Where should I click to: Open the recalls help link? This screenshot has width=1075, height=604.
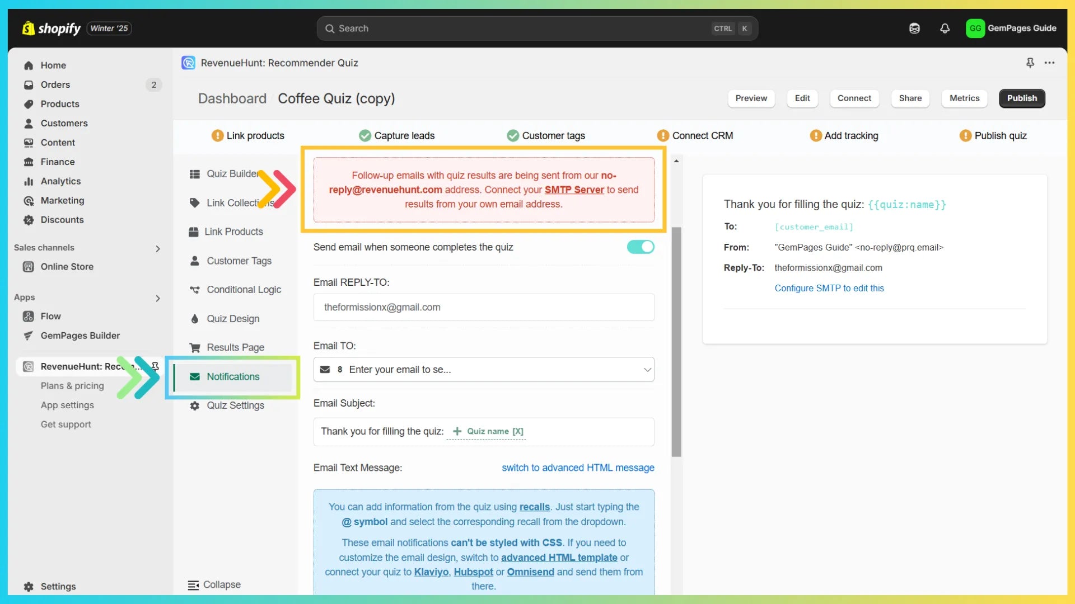(x=535, y=507)
